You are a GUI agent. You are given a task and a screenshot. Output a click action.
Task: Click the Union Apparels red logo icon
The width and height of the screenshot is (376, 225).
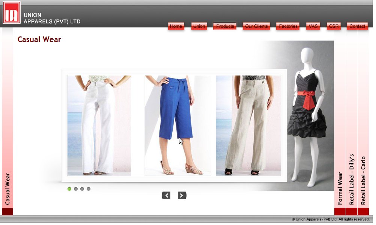(12, 13)
